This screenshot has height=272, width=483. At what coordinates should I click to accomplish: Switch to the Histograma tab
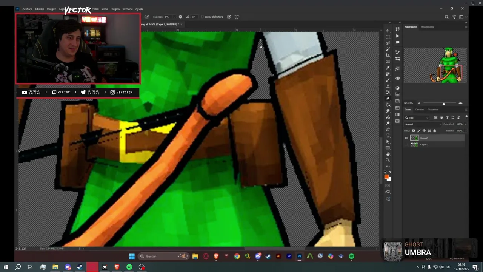click(x=428, y=27)
